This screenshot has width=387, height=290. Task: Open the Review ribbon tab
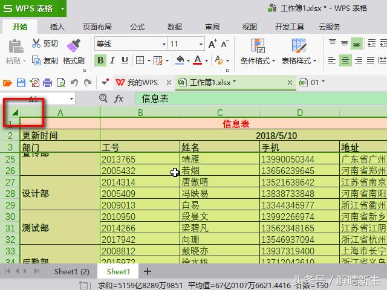[212, 27]
